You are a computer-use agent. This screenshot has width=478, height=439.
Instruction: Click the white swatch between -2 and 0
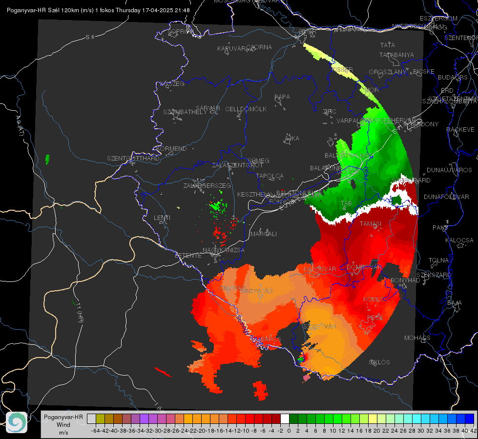(285, 419)
